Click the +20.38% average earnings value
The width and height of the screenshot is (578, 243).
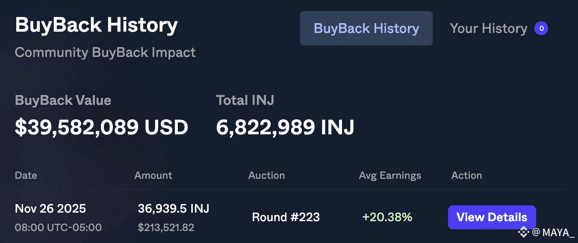(387, 217)
